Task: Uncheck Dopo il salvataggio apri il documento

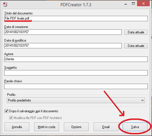Action: tap(6, 111)
